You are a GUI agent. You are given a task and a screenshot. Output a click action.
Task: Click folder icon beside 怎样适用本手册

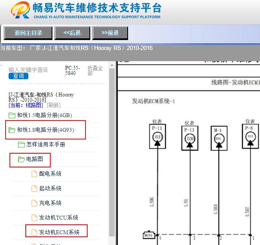(21, 145)
